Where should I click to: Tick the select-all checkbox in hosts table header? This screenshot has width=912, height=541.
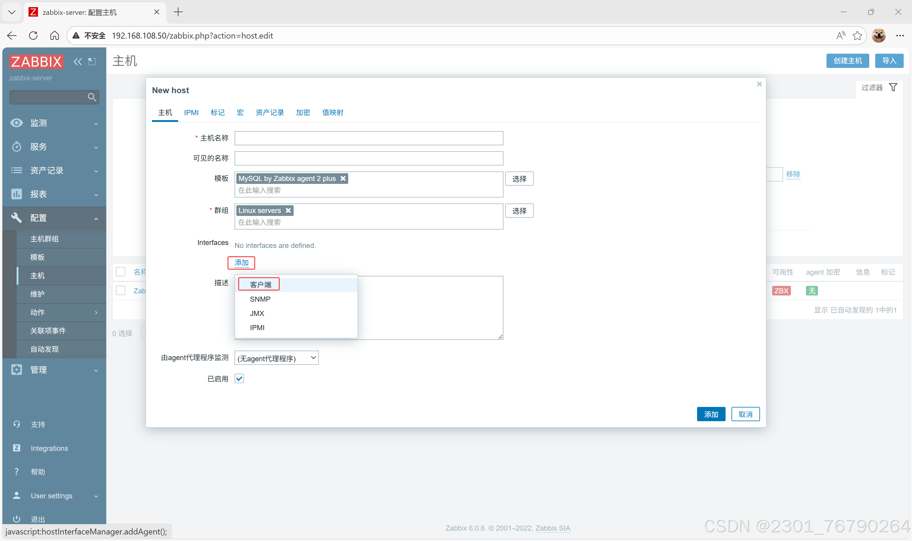(x=121, y=272)
